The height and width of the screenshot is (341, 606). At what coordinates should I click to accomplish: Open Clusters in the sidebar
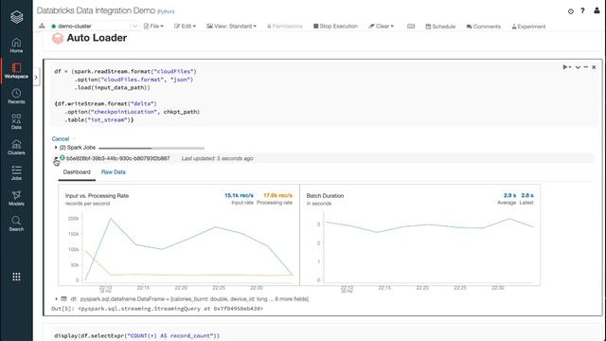coord(16,148)
